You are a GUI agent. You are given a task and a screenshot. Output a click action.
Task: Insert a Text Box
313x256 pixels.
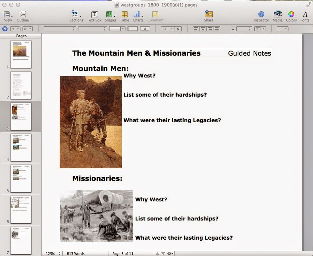94,16
